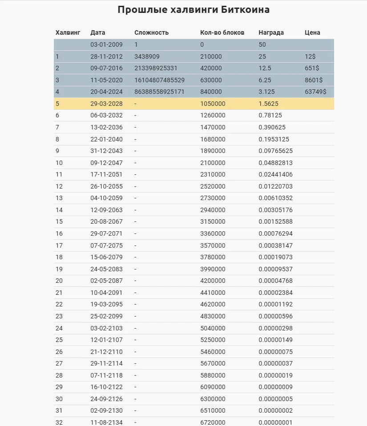Select block count 4200000

pos(213,281)
